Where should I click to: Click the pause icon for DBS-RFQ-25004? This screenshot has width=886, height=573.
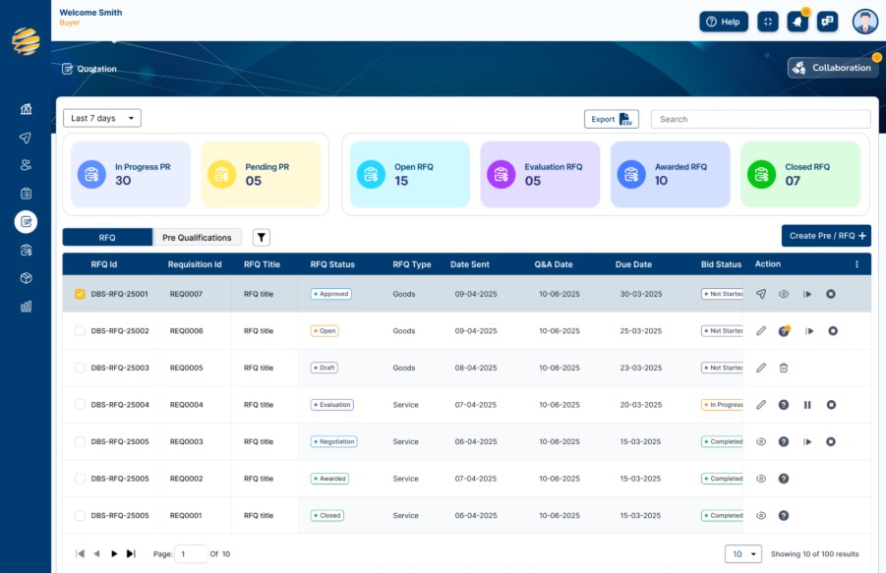point(807,405)
